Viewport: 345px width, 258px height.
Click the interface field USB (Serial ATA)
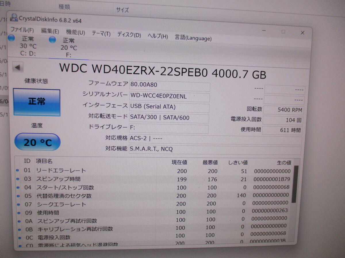[169, 108]
